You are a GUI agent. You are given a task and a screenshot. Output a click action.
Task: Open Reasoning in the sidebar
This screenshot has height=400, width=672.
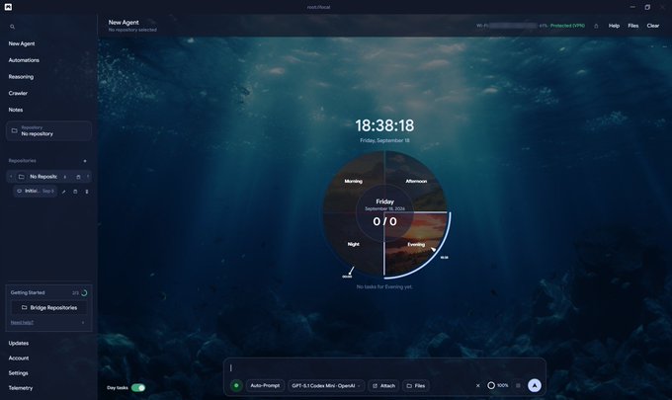[21, 77]
